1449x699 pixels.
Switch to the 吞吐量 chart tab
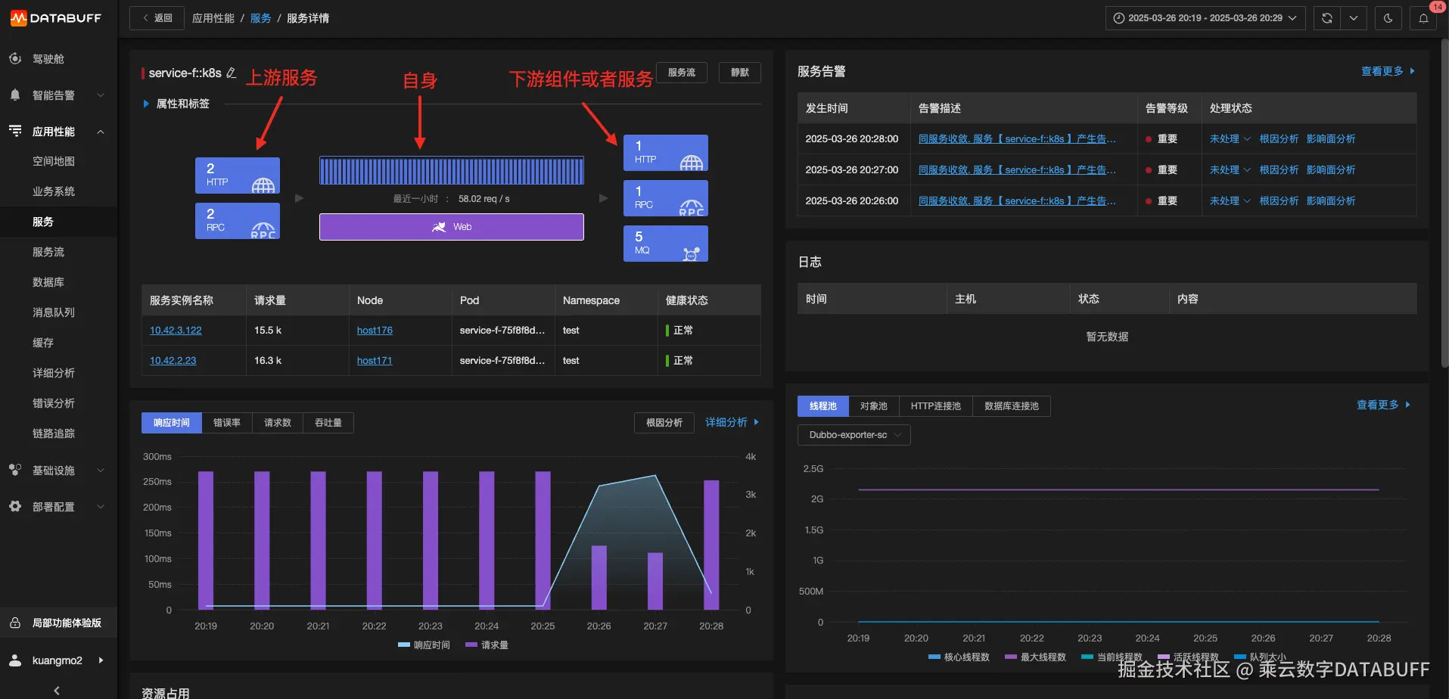[x=328, y=423]
